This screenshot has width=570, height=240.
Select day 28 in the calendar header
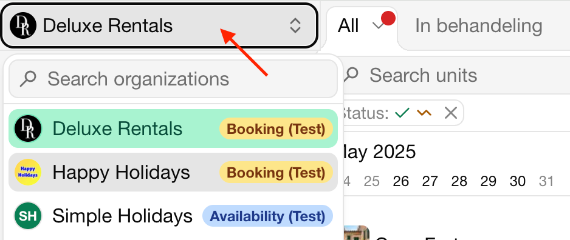tap(459, 181)
